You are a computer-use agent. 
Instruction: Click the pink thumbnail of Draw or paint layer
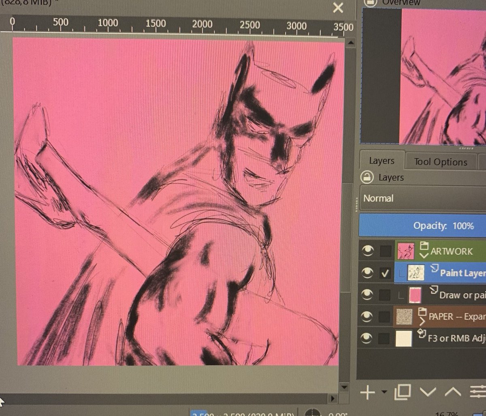click(x=416, y=295)
